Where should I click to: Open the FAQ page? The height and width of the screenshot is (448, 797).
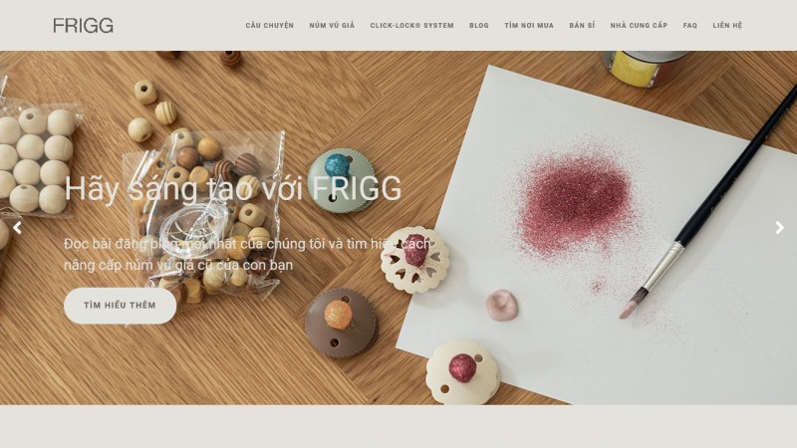point(690,26)
